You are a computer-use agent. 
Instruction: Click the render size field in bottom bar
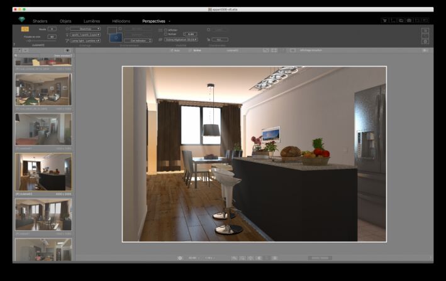click(x=320, y=258)
